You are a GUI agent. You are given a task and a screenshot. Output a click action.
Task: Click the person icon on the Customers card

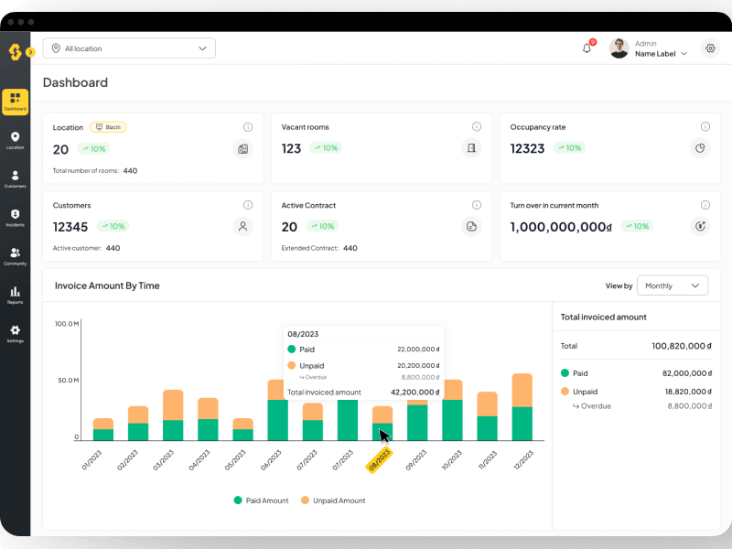click(242, 226)
